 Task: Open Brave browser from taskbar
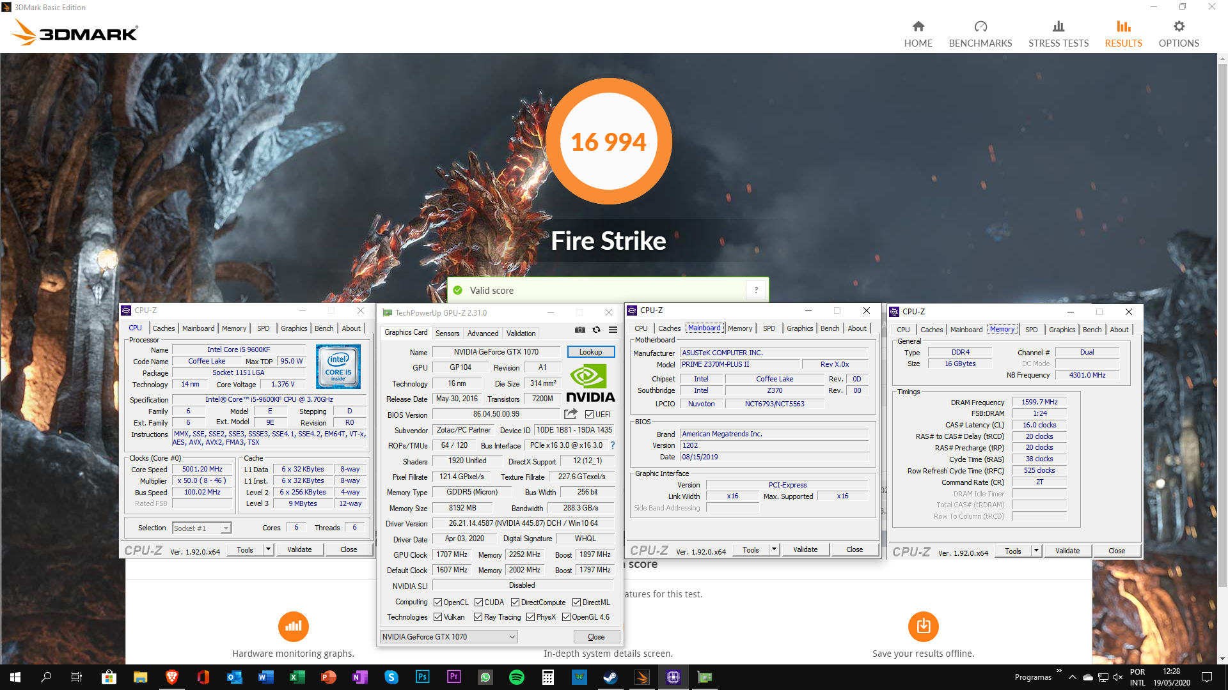coord(171,677)
